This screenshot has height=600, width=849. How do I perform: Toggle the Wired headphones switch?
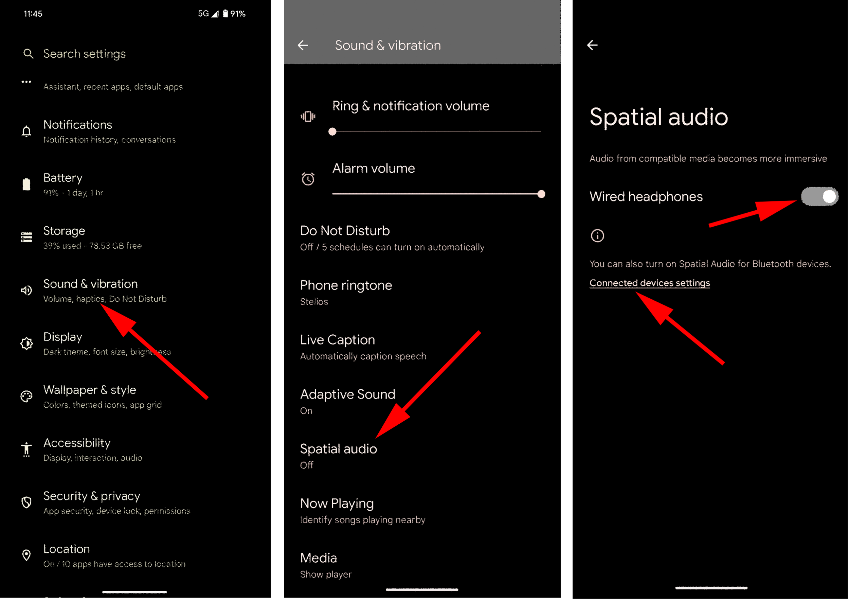click(x=819, y=196)
